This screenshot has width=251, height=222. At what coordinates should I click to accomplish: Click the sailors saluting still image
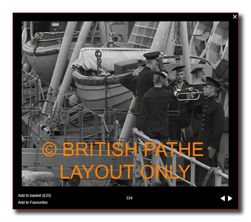(x=125, y=104)
